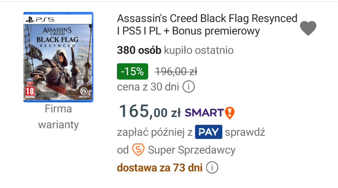Click the info icon next to the delivery time

pos(212,167)
